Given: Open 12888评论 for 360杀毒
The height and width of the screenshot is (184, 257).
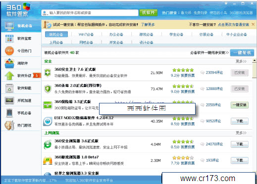Looking at the screenshot, I should (214, 89).
